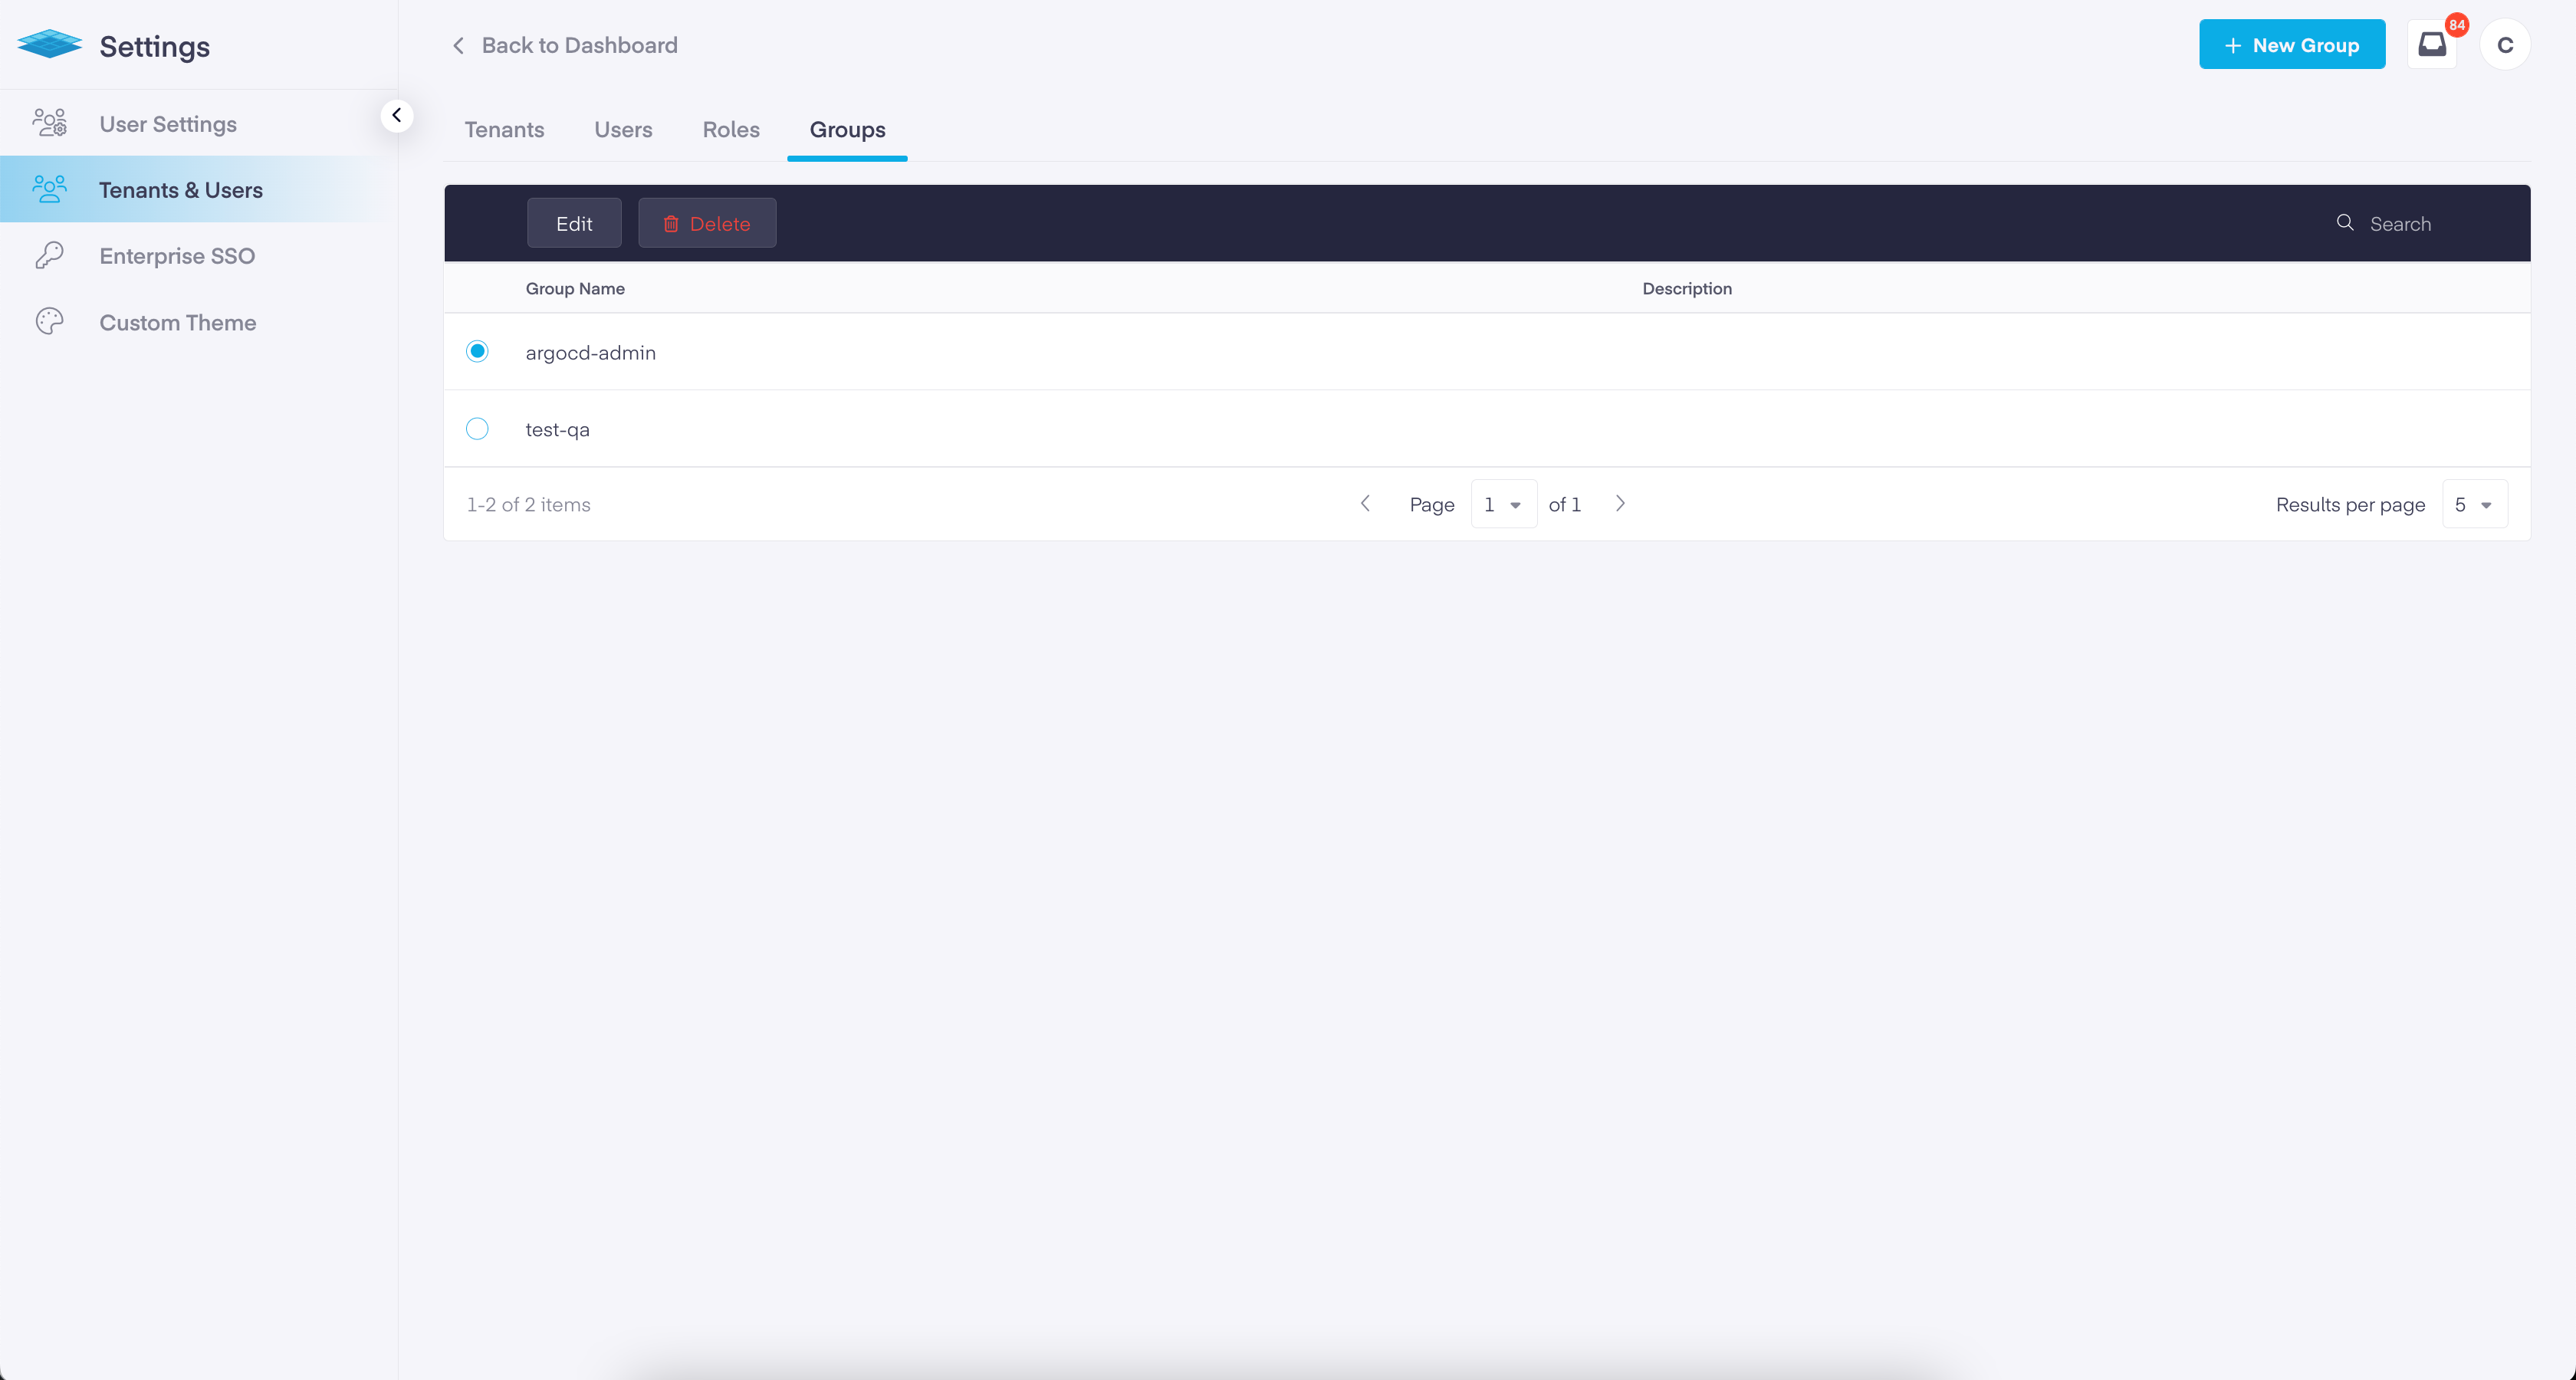
Task: Go to the previous page arrow
Action: (x=1365, y=503)
